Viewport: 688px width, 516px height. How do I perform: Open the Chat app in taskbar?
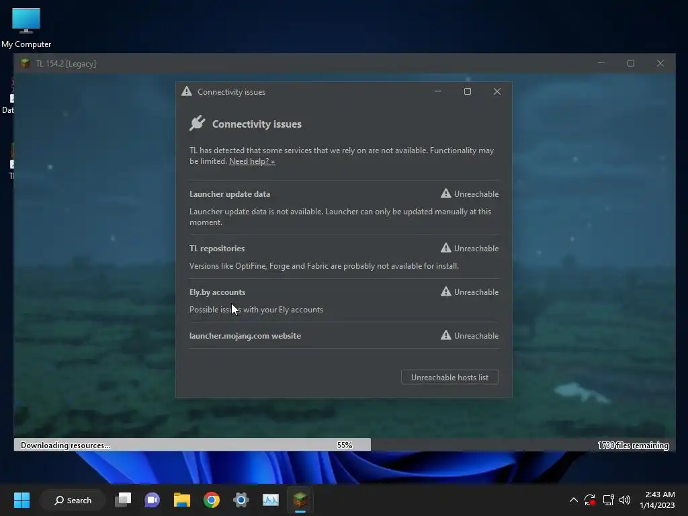pos(153,500)
